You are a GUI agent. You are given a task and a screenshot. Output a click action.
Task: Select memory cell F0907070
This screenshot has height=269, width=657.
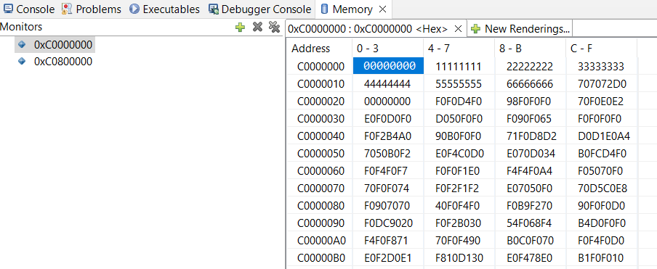(387, 206)
